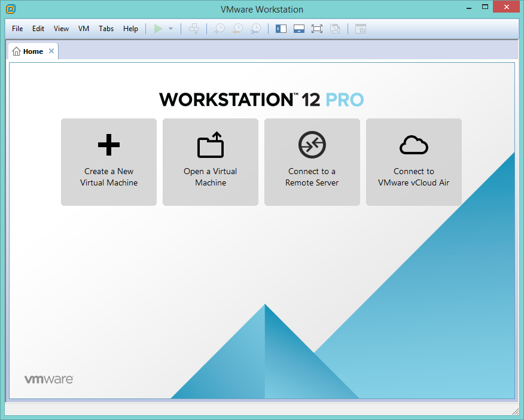Click Connect to VMware vCloud Air
This screenshot has width=524, height=420.
(x=414, y=162)
